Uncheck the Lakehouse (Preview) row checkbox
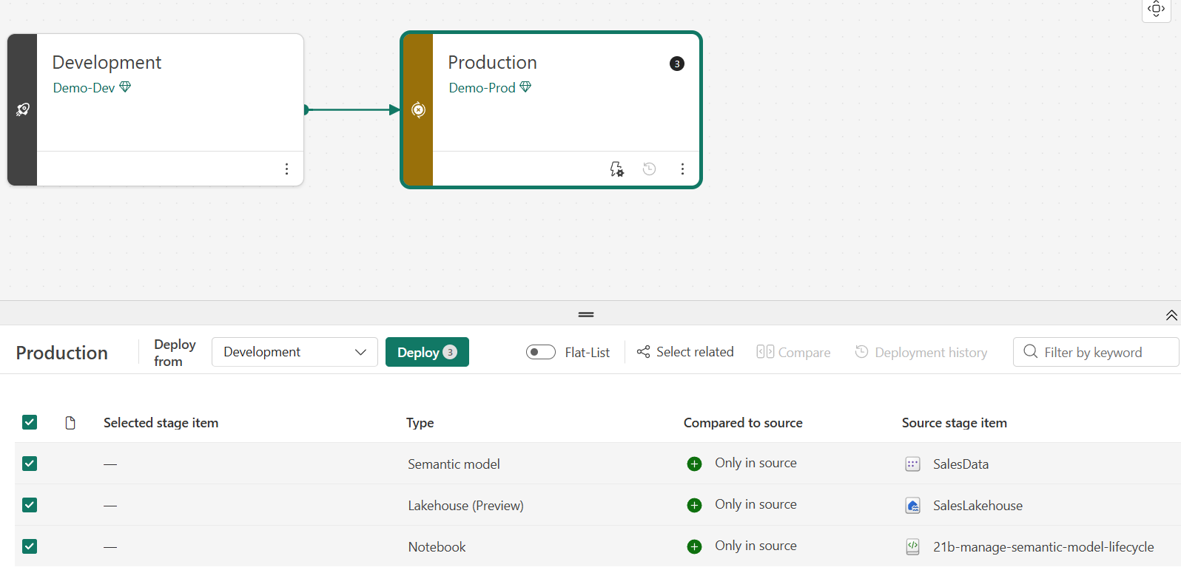Screen dimensions: 1181x573 click(30, 505)
